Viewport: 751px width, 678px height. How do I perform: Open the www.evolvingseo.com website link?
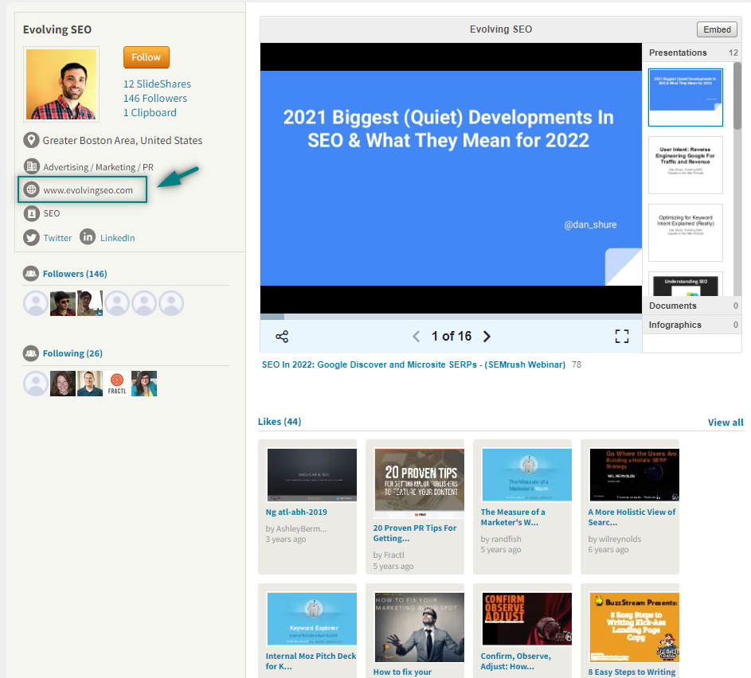click(88, 190)
